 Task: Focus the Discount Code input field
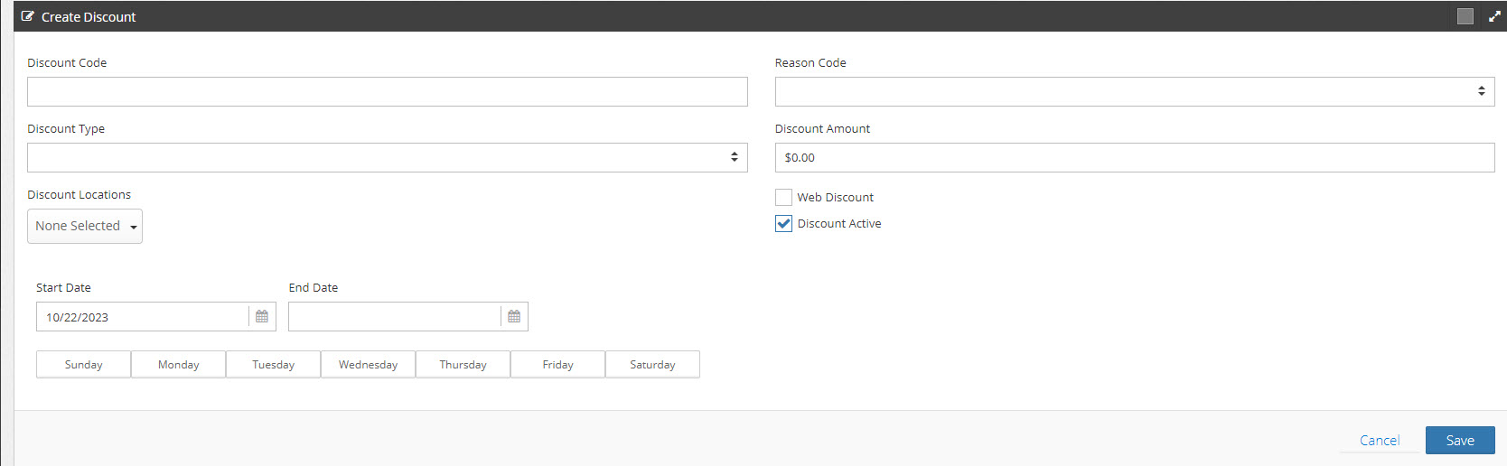coord(388,91)
